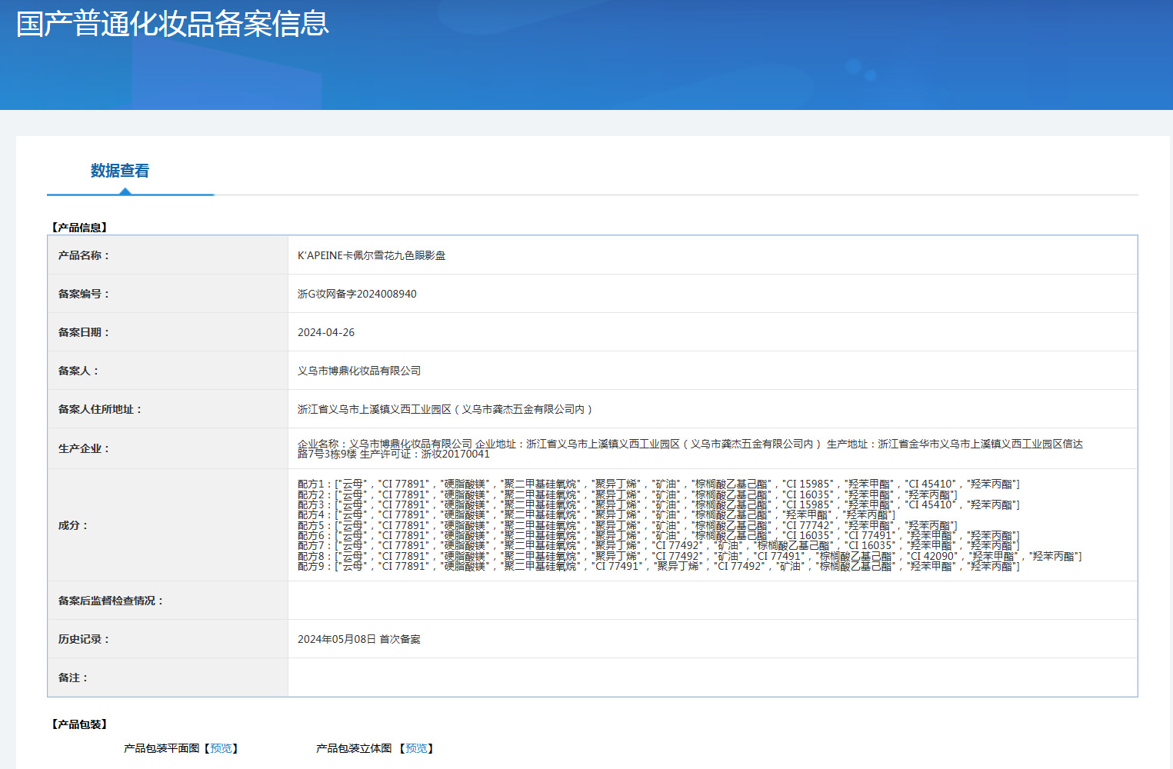Select the 配方8 ingredient line
The width and height of the screenshot is (1173, 769).
coord(690,556)
